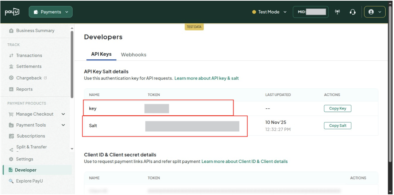Image resolution: width=394 pixels, height=195 pixels.
Task: Open Learn more about Client ID & Client details
Action: tap(244, 162)
